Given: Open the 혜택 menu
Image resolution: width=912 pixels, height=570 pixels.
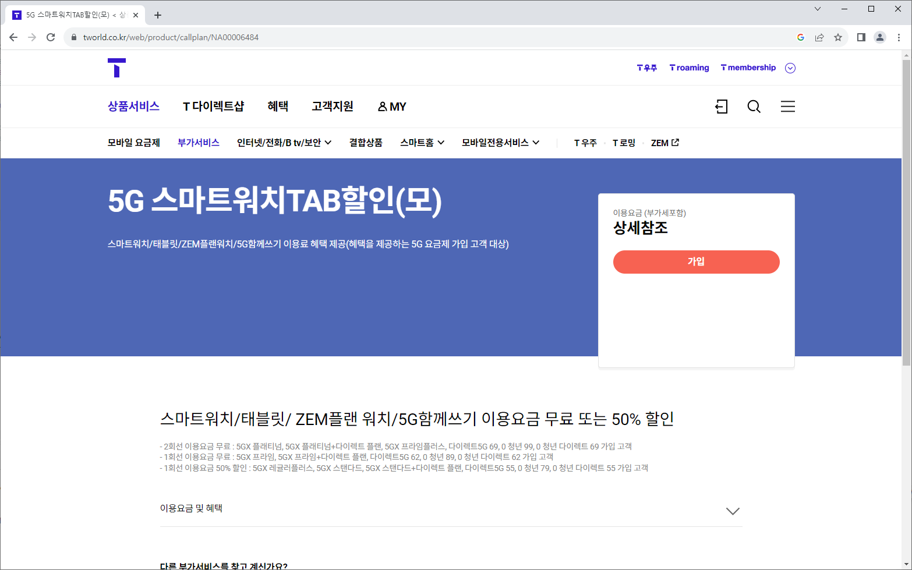Looking at the screenshot, I should [x=278, y=107].
